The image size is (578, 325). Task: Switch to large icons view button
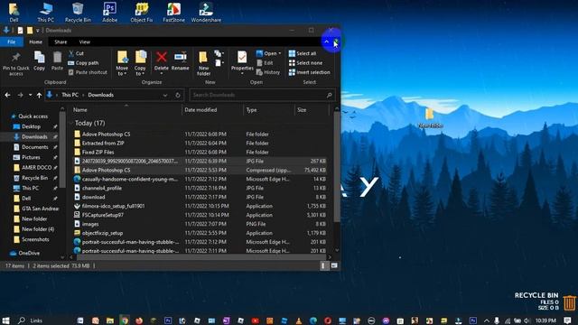[x=334, y=265]
